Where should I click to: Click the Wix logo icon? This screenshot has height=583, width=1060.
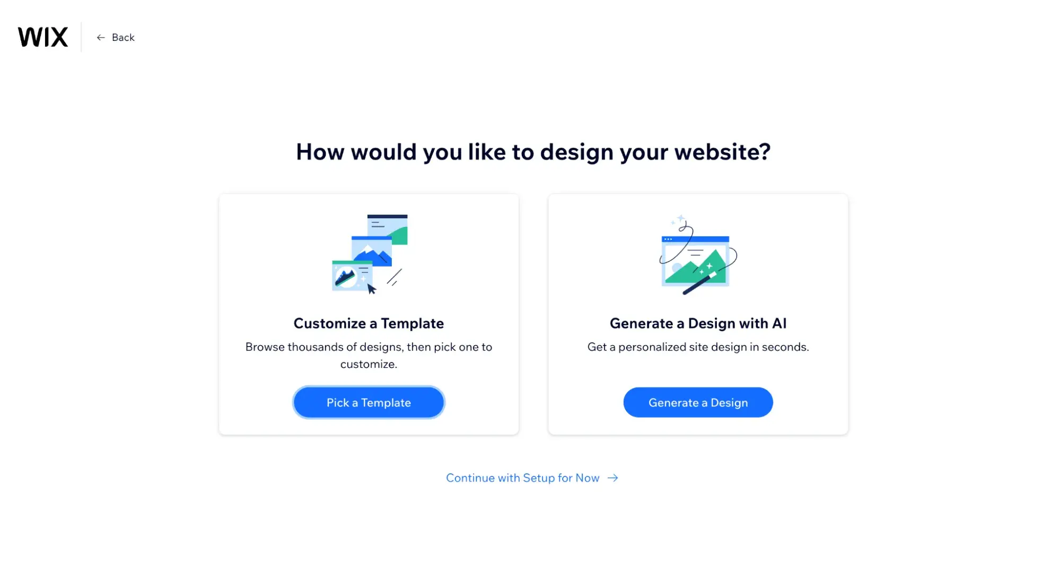pyautogui.click(x=42, y=37)
